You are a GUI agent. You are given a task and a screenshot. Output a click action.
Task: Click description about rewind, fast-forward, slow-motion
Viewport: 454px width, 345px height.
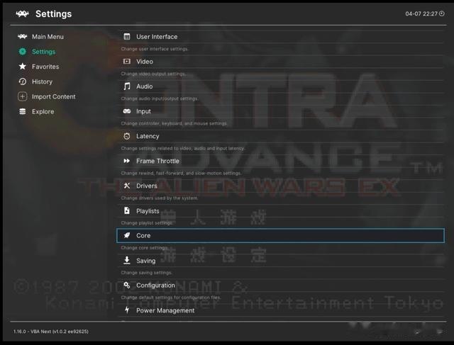182,174
